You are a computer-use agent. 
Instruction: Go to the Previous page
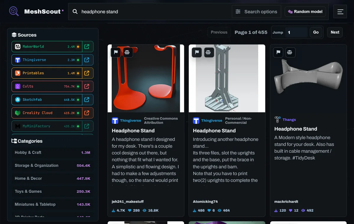tap(219, 32)
